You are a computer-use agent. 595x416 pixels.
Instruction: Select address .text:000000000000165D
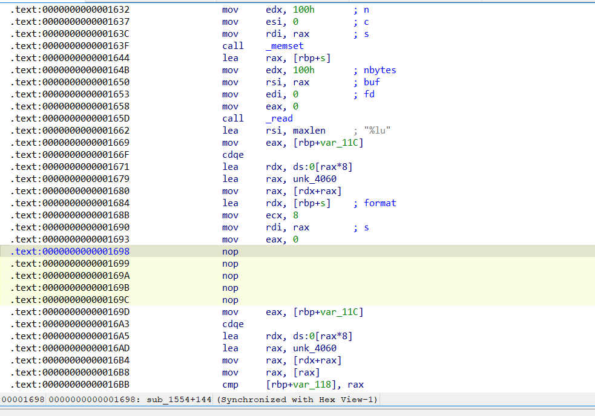coord(70,119)
